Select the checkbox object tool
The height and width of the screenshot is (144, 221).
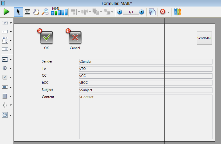[5, 77]
